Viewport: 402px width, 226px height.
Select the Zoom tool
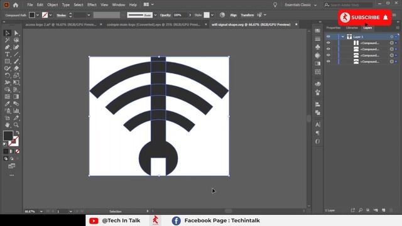(16, 125)
